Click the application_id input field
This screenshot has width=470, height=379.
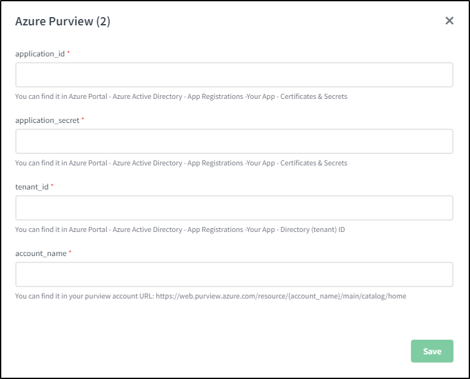coord(234,75)
